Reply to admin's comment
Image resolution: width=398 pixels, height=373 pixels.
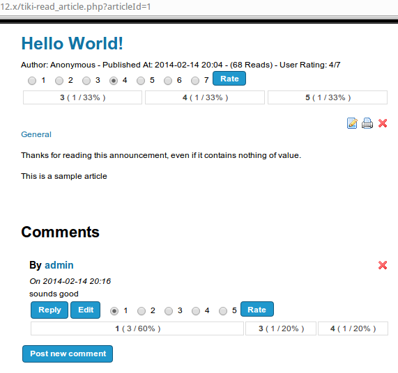click(49, 310)
